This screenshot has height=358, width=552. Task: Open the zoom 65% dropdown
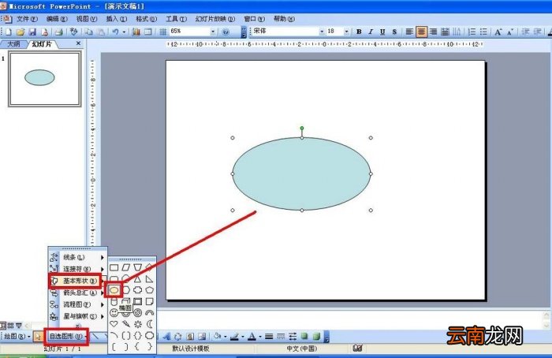coord(213,32)
